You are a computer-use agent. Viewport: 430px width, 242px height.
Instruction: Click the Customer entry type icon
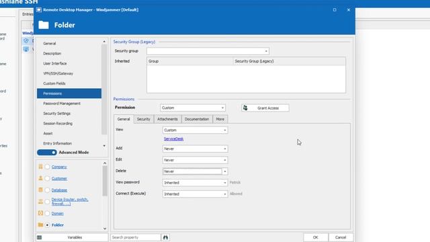pyautogui.click(x=40, y=178)
